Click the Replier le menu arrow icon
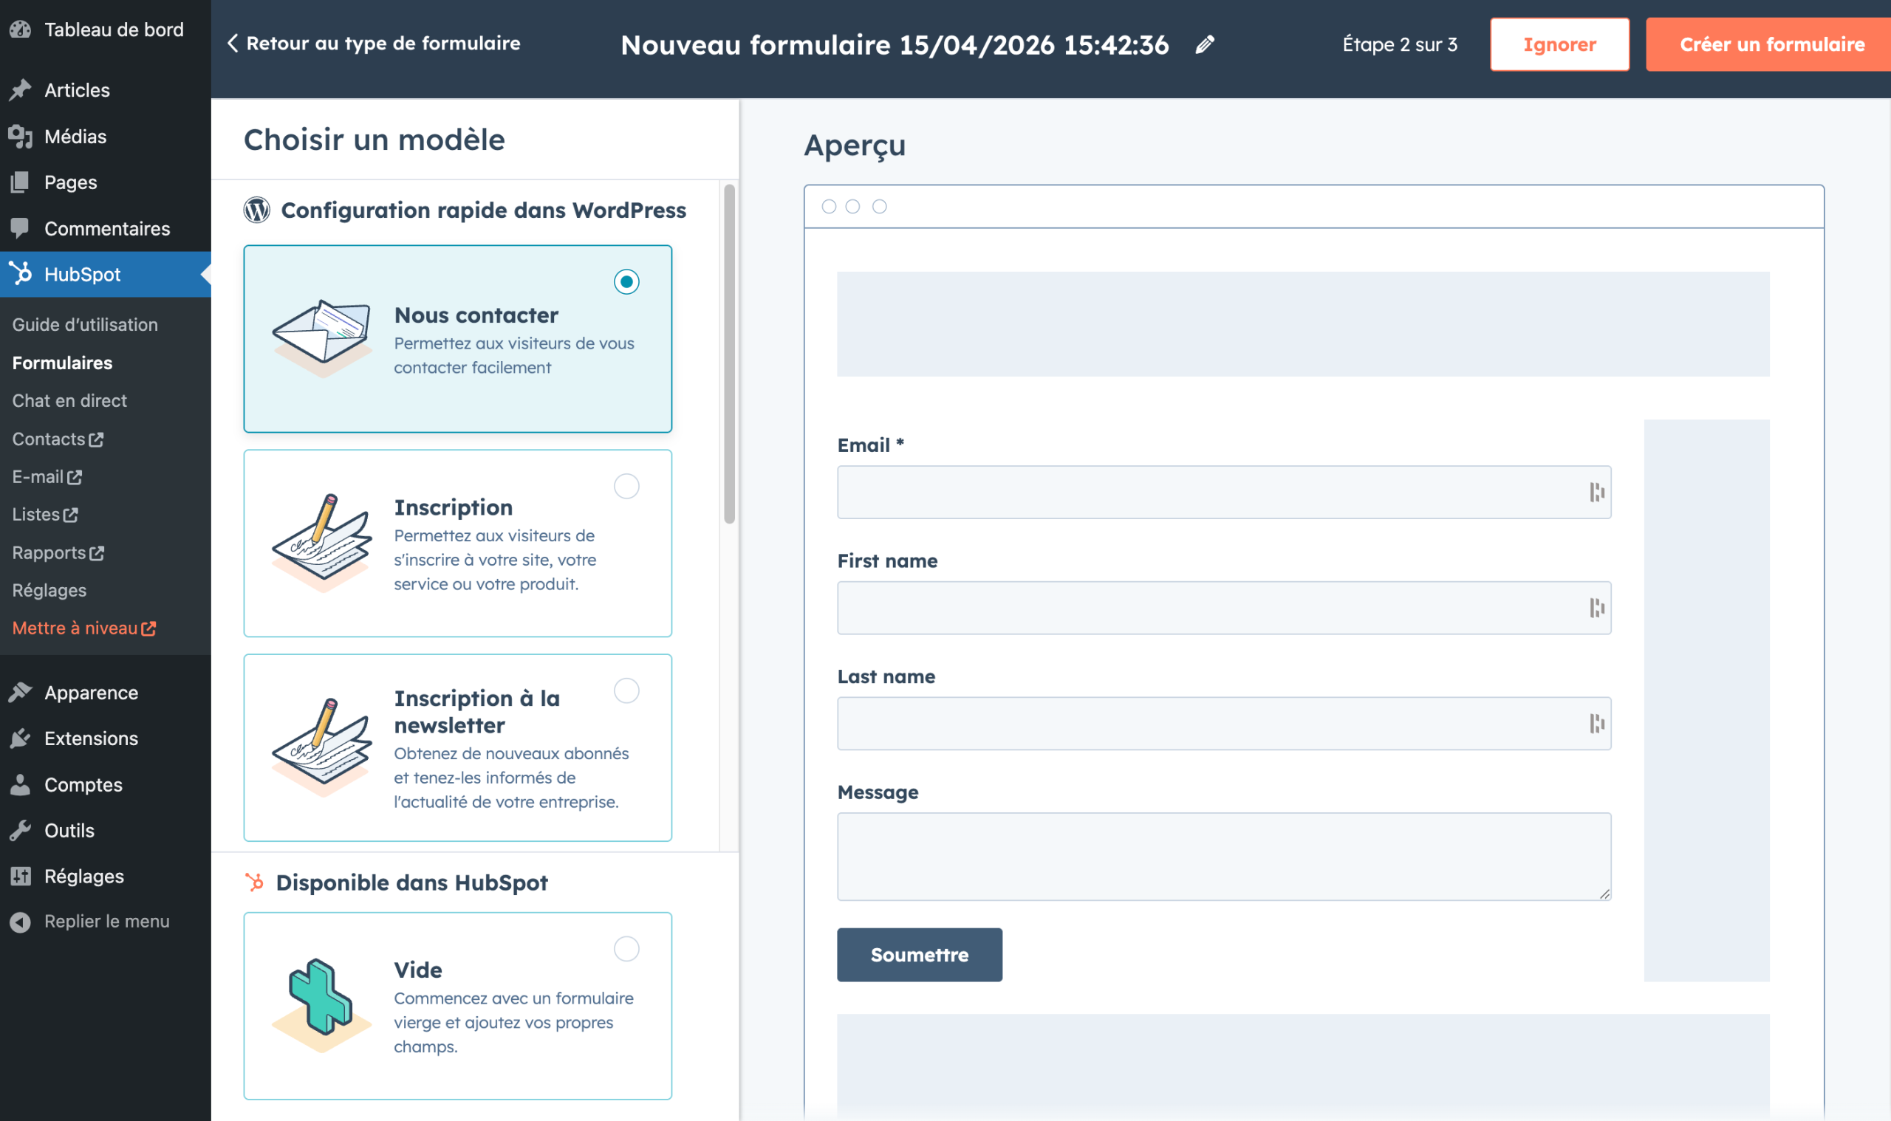Viewport: 1891px width, 1121px height. 21,922
